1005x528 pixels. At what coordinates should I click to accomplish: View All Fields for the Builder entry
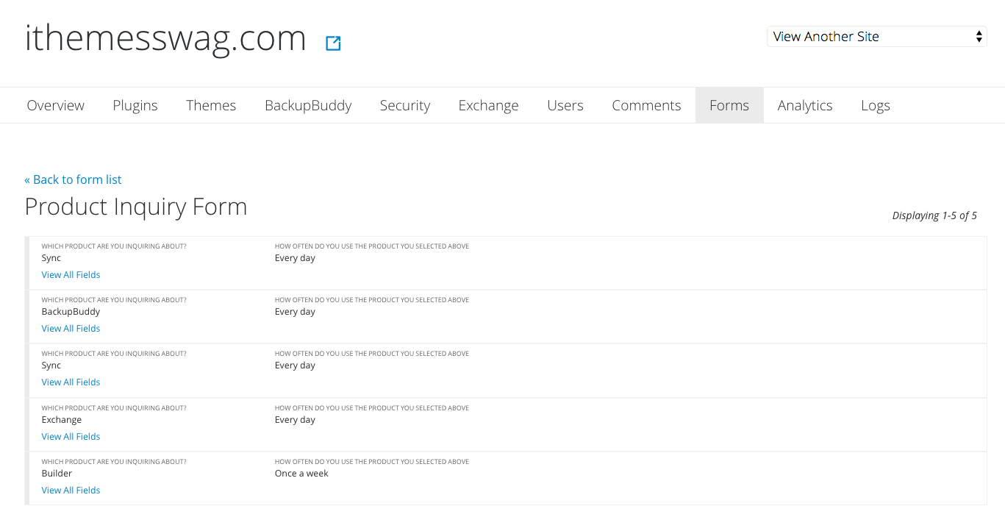pyautogui.click(x=71, y=490)
